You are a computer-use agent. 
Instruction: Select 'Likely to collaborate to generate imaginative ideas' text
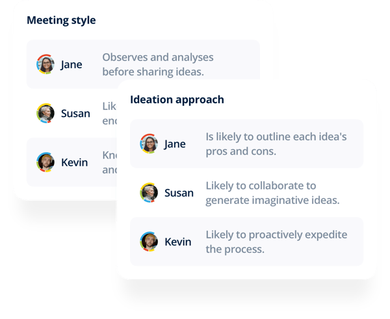coord(272,192)
